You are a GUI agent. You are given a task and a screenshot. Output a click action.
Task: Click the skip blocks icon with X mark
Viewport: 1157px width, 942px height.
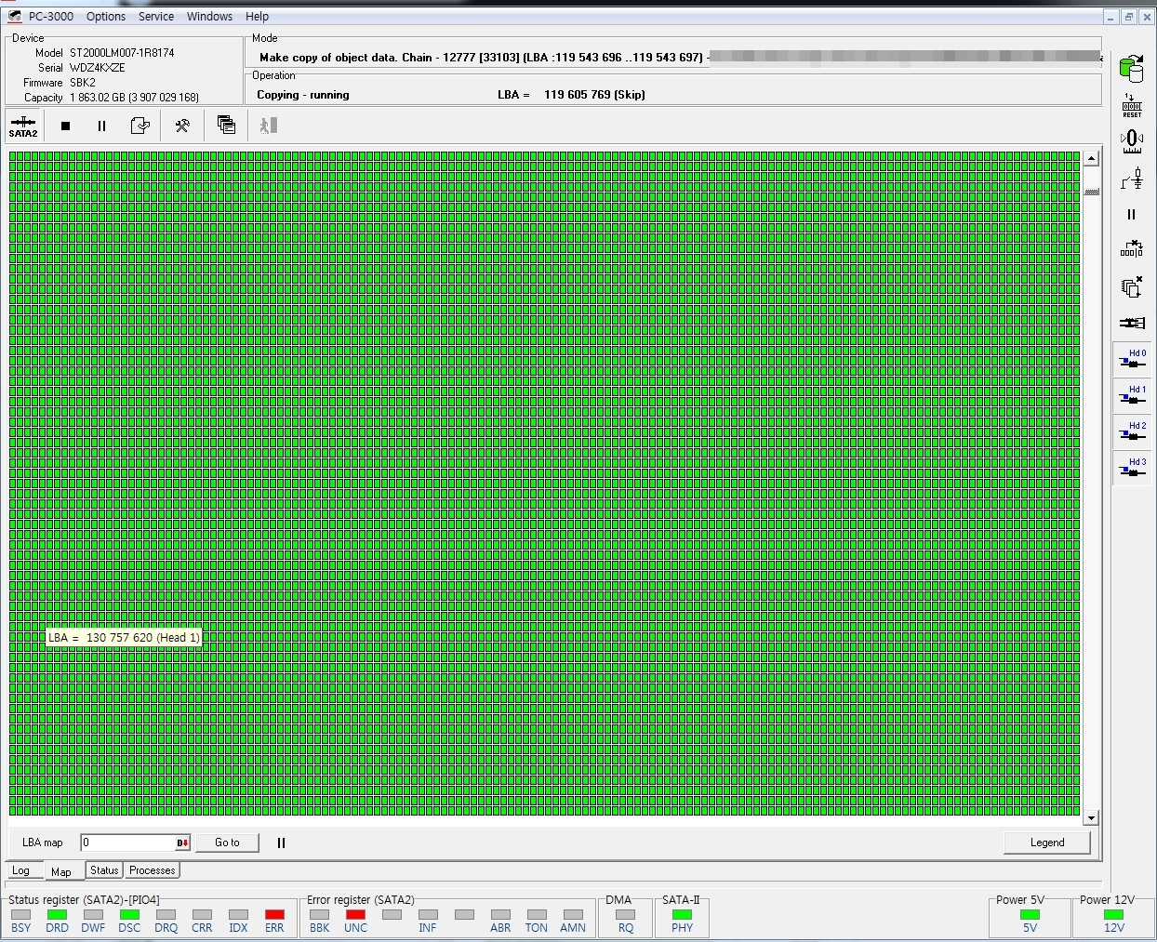[1132, 249]
